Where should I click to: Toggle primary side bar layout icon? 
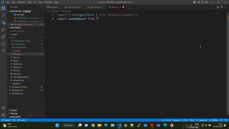[x=195, y=2]
